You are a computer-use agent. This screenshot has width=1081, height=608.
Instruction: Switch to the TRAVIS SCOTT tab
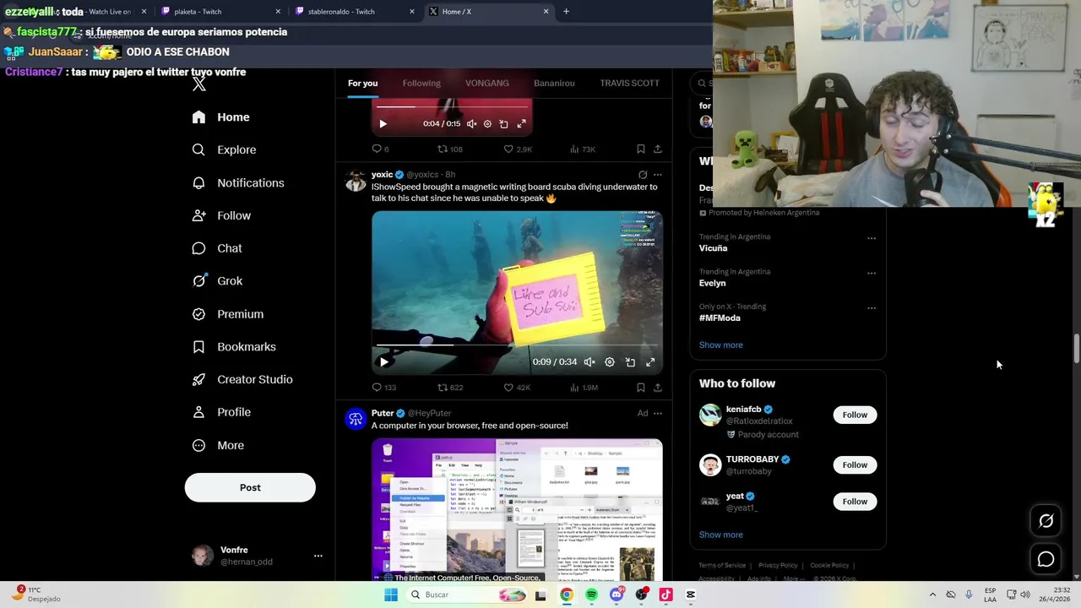pyautogui.click(x=629, y=83)
